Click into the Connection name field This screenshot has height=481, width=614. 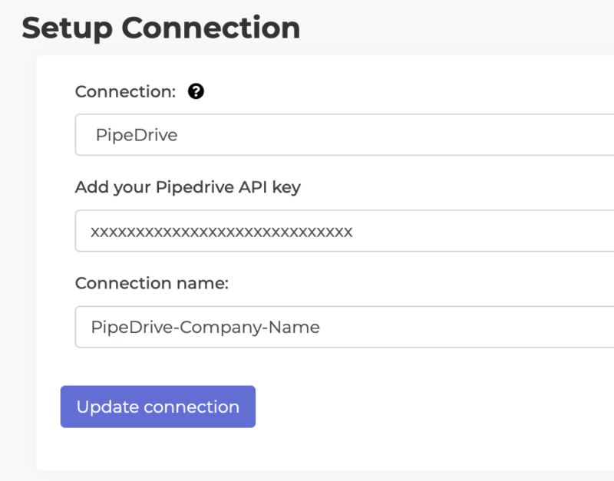(345, 327)
